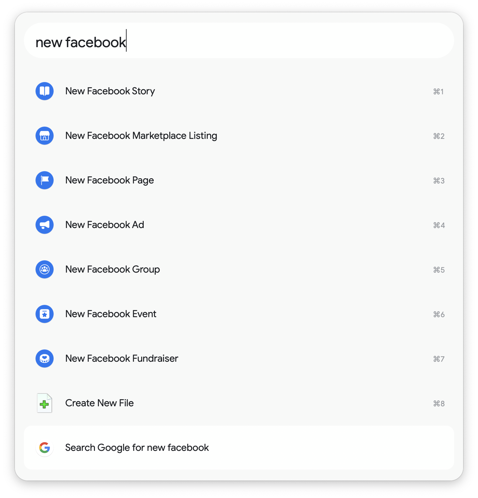The width and height of the screenshot is (478, 498).
Task: Search Google for new facebook
Action: [239, 448]
